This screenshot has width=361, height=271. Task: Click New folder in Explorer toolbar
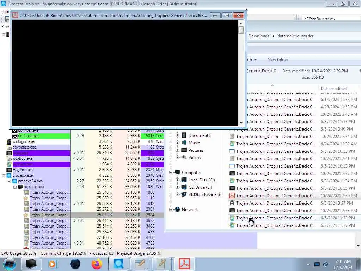point(278,60)
